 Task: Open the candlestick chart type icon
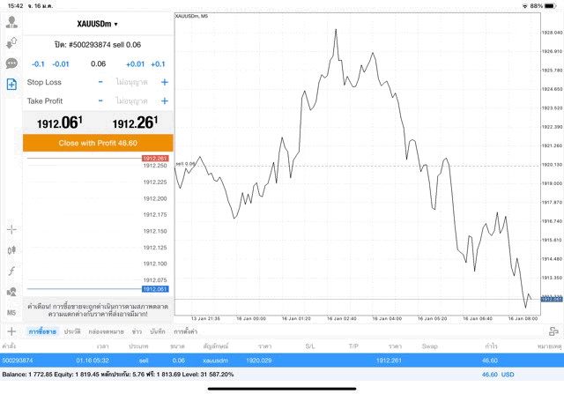pyautogui.click(x=11, y=250)
